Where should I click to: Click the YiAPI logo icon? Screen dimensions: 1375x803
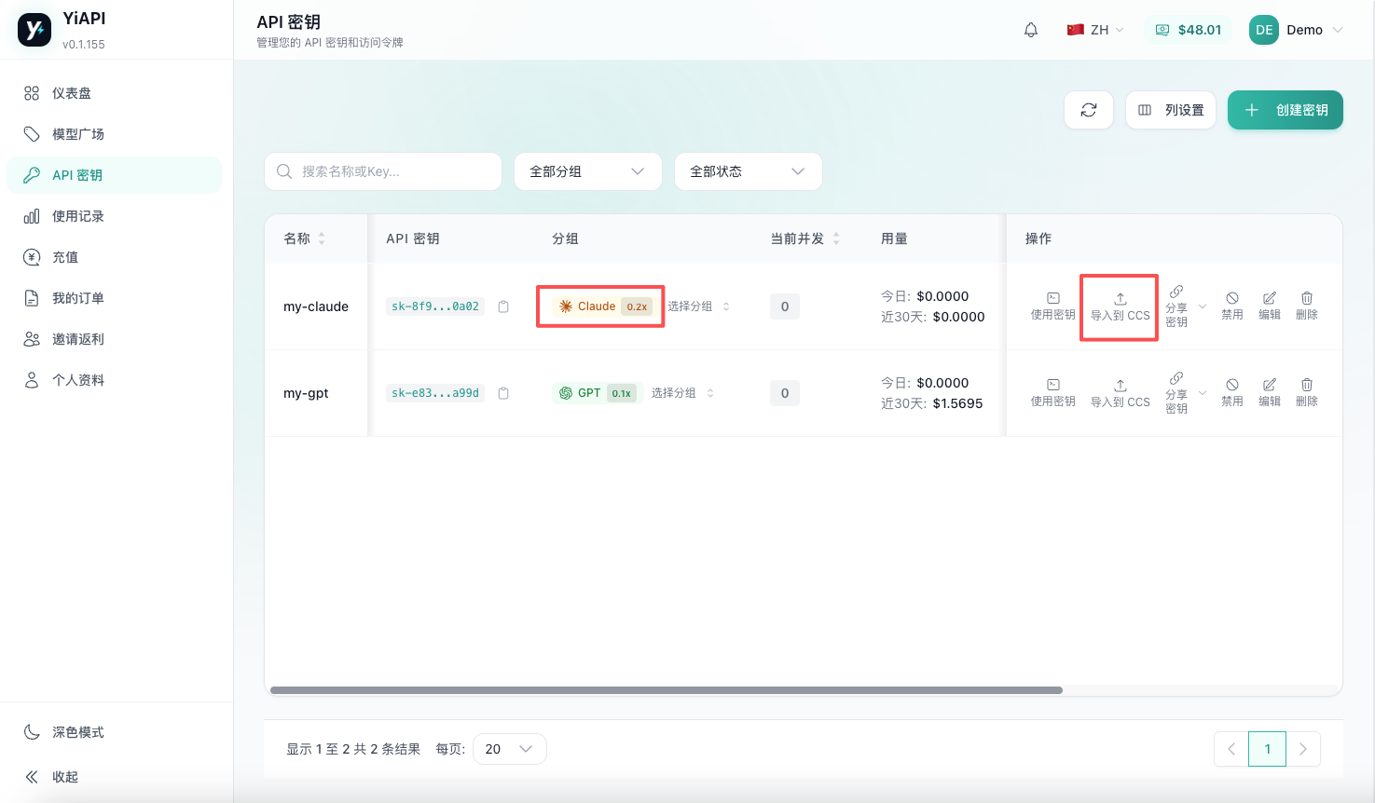point(34,30)
